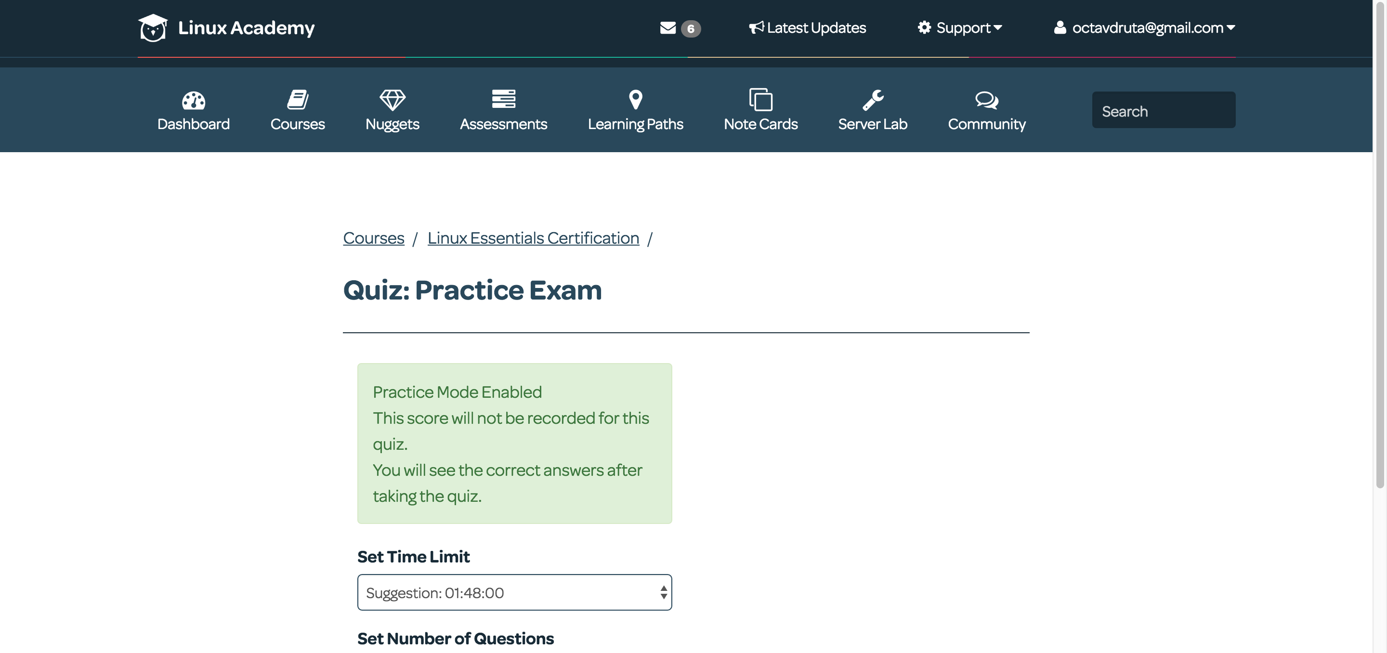This screenshot has height=653, width=1387.
Task: Select the Nuggets diamond icon
Action: (x=392, y=100)
